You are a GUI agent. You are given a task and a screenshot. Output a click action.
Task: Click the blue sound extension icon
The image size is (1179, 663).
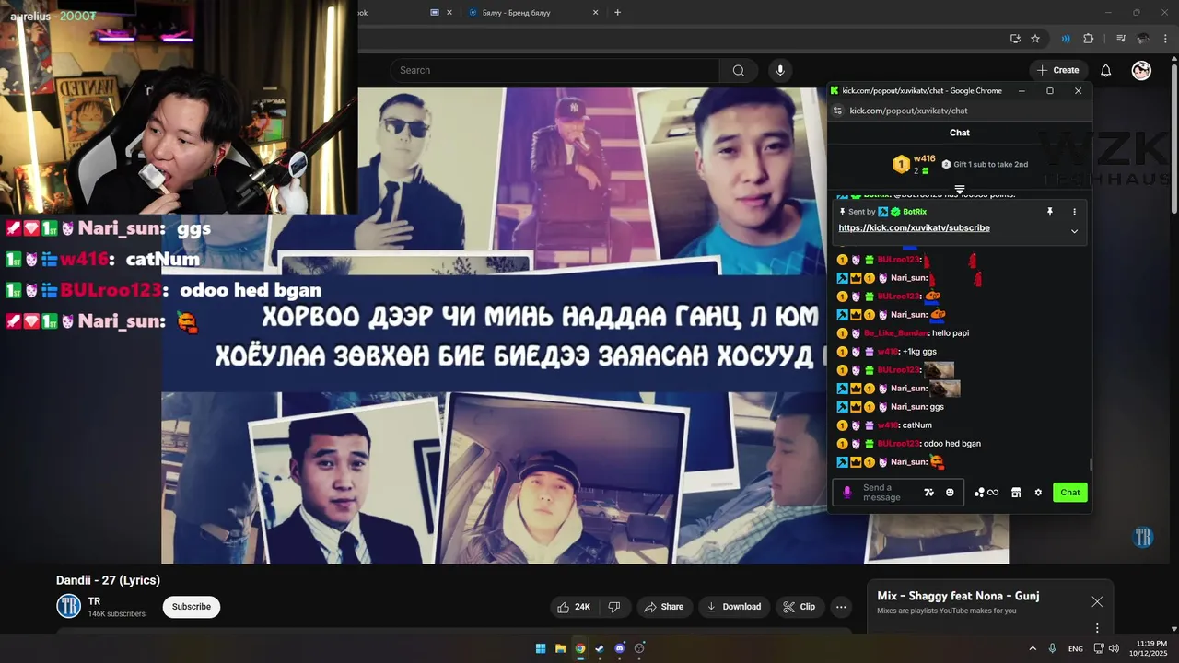(1066, 39)
